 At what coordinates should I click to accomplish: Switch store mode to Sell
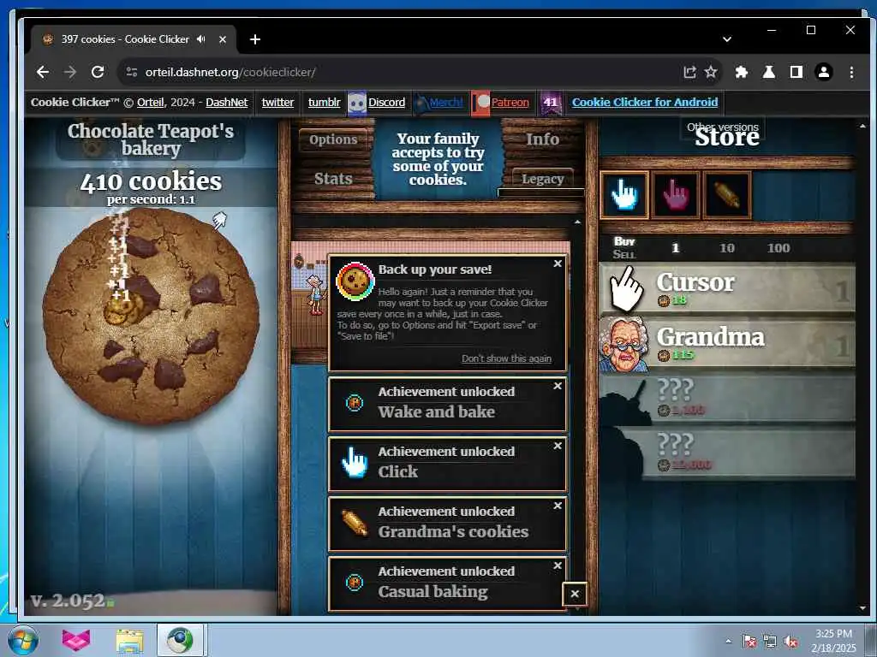click(x=624, y=255)
